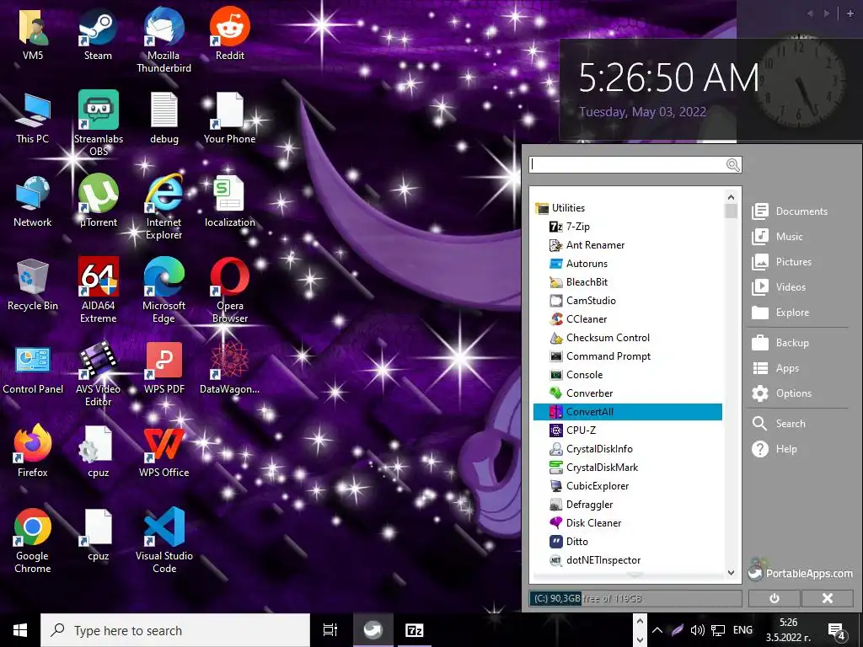This screenshot has height=647, width=863.
Task: Launch Converber from the app list
Action: [x=581, y=393]
